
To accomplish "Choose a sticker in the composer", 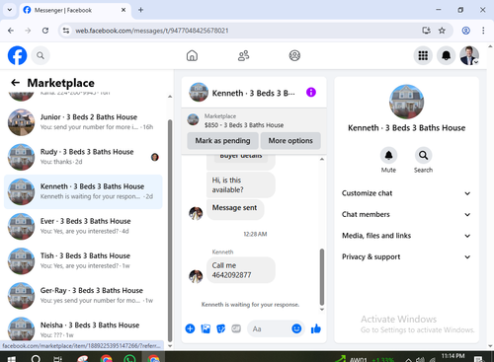I will click(x=221, y=328).
